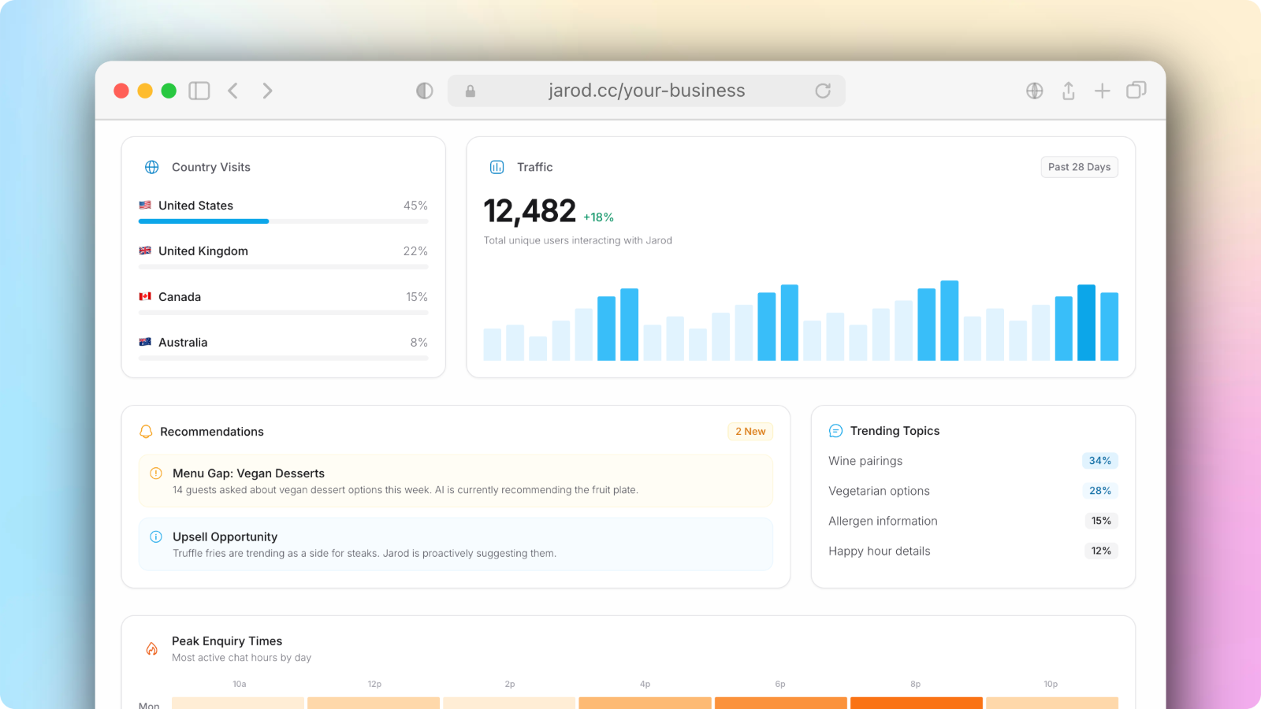Toggle the browser sidebar icon

(199, 91)
